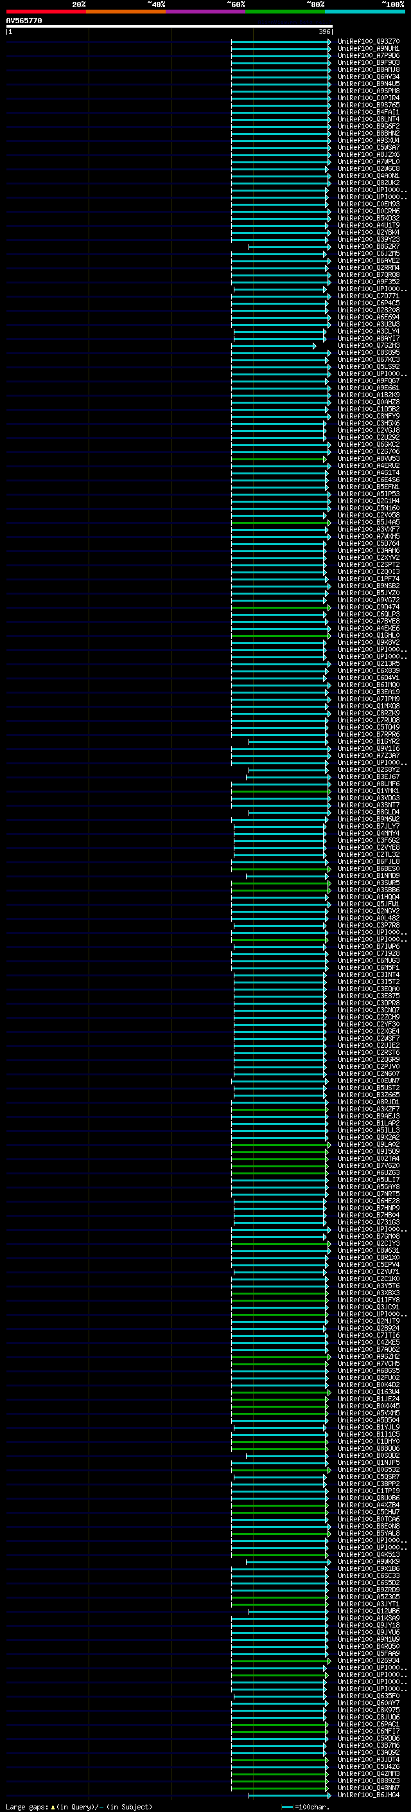The width and height of the screenshot is (411, 1812).
Task: Select label UniRef100_B9S765
Action: coord(369,105)
